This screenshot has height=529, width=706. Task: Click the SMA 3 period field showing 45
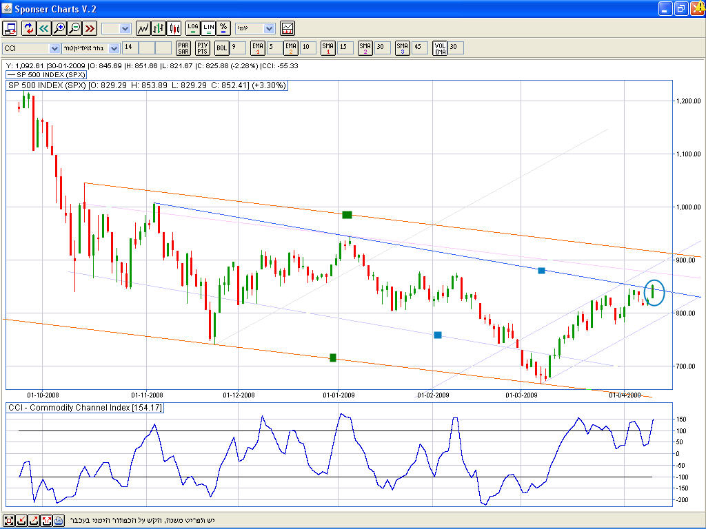419,48
